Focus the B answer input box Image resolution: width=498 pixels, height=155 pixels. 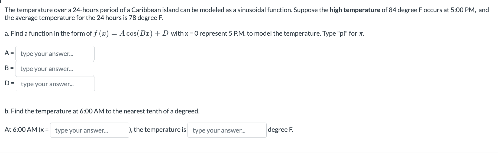tap(55, 69)
